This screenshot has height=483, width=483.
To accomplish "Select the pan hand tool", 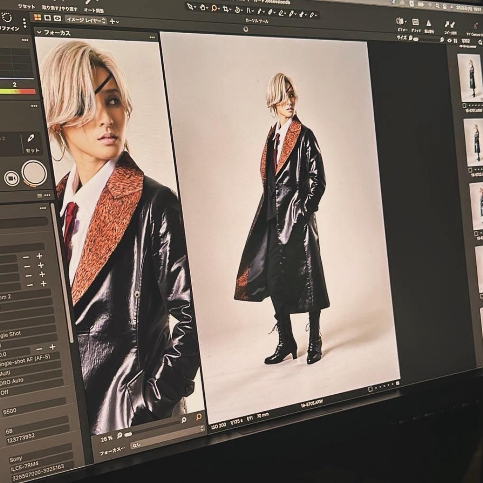I will (x=203, y=7).
